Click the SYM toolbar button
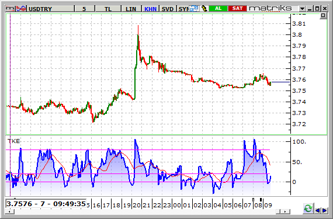This screenshot has width=333, height=219. (x=183, y=9)
